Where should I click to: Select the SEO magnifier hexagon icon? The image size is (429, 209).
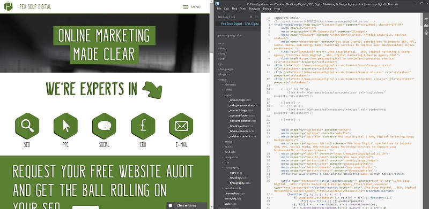(x=27, y=126)
